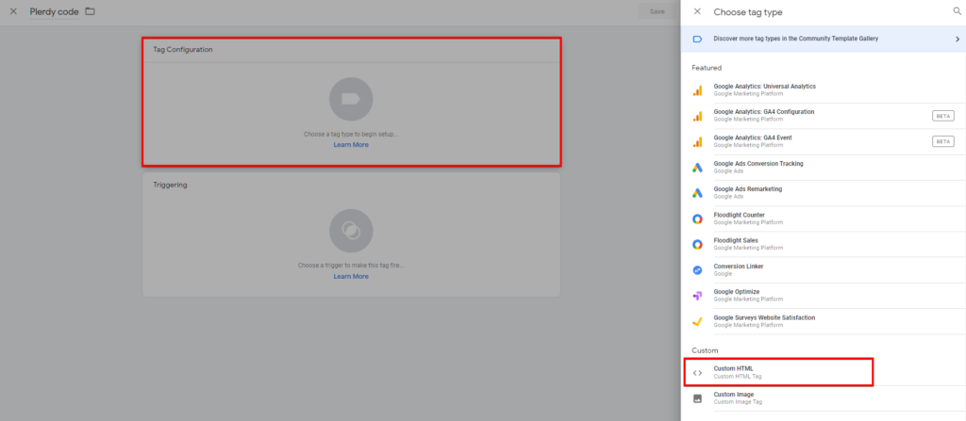Expand the Community Template Gallery chevron
Image resolution: width=966 pixels, height=421 pixels.
958,39
